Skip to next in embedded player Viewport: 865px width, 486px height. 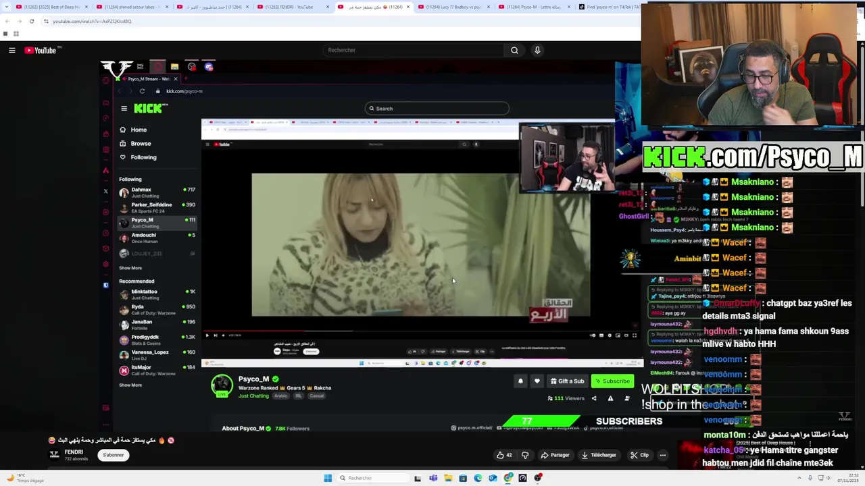pyautogui.click(x=216, y=335)
